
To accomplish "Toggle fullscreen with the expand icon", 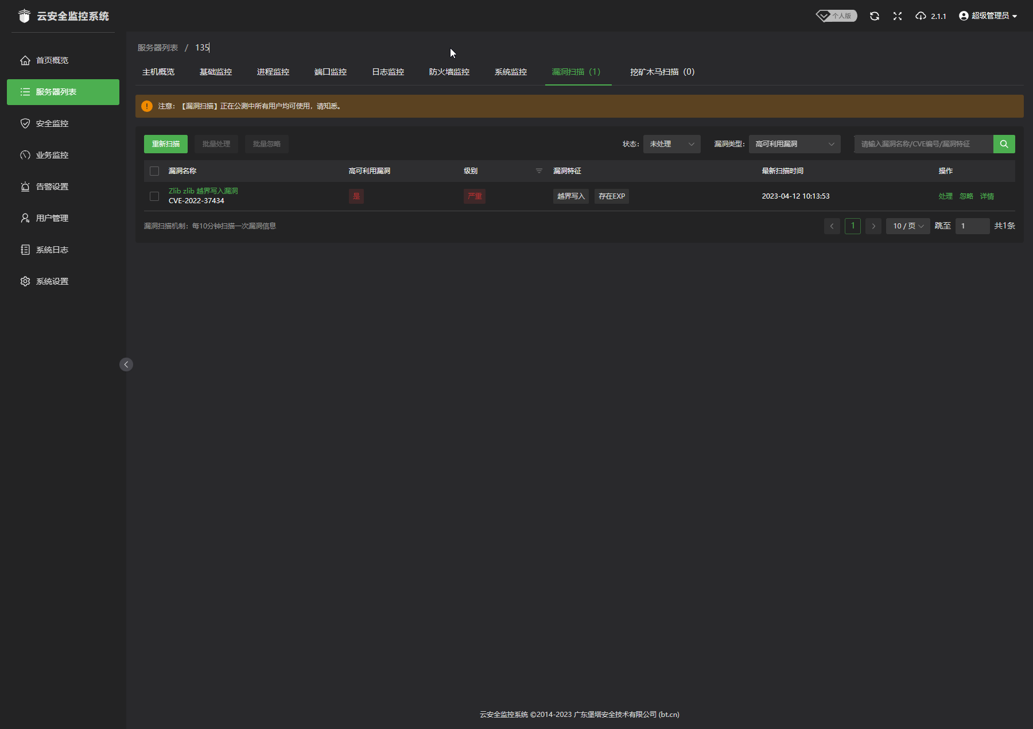I will [x=898, y=16].
